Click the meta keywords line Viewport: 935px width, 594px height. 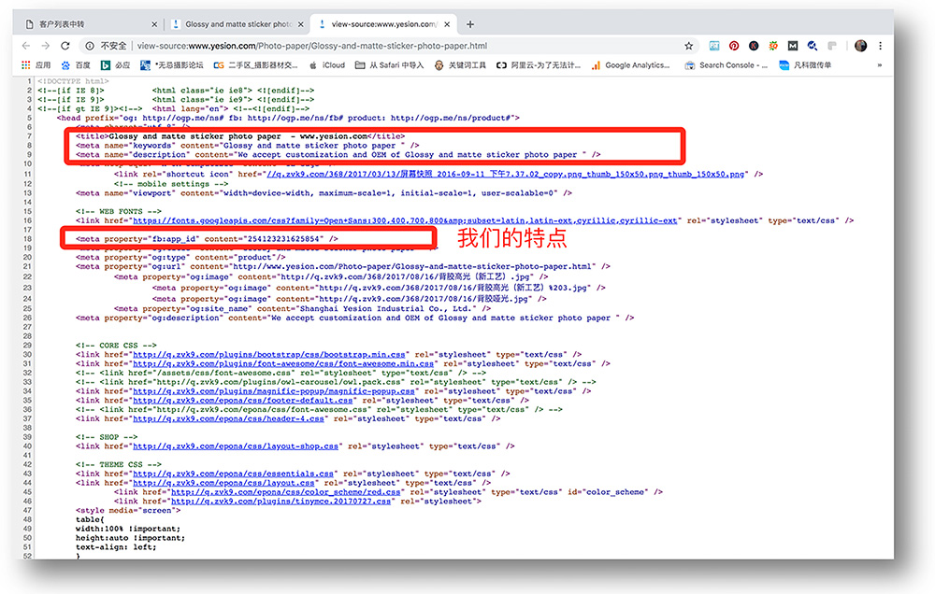pos(248,146)
